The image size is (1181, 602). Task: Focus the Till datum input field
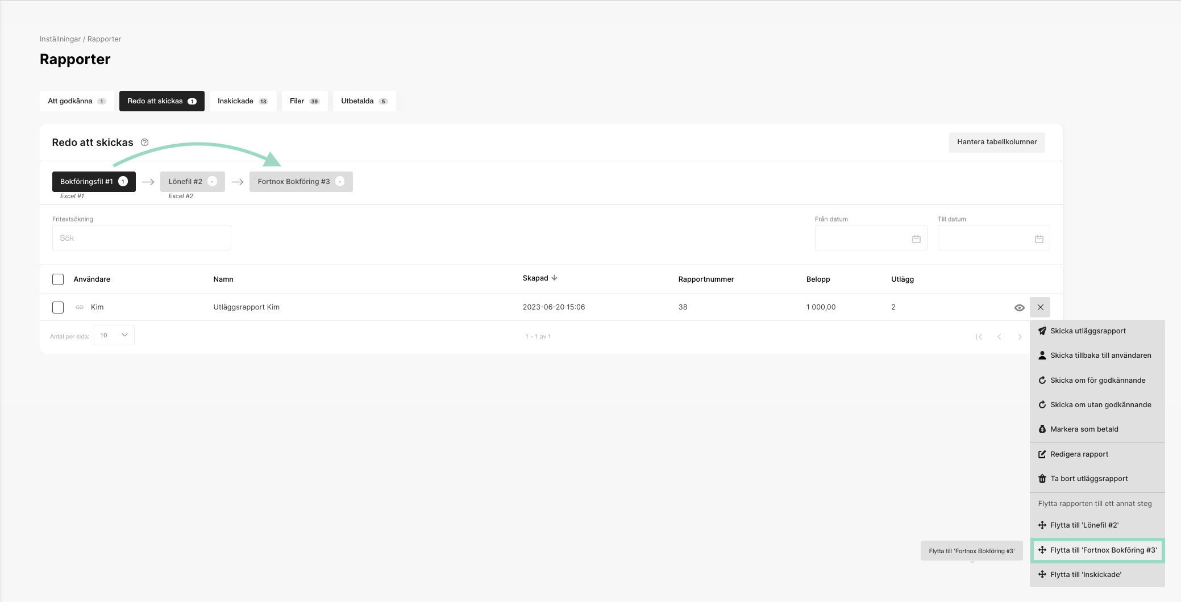[x=993, y=238]
